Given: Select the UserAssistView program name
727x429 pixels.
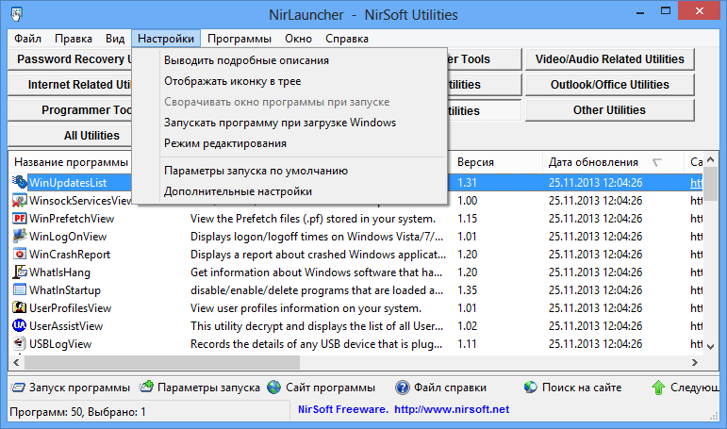Looking at the screenshot, I should 66,326.
